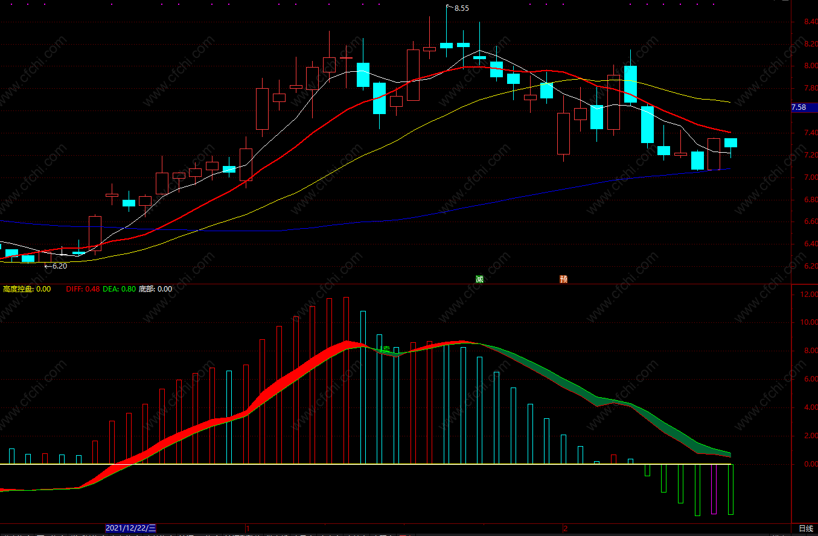Screen dimensions: 818x536
Task: Select the 高度控盘: 0.00 indicator label
Action: [27, 289]
